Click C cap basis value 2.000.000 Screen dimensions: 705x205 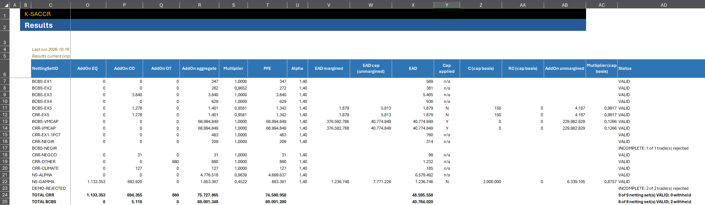point(481,182)
